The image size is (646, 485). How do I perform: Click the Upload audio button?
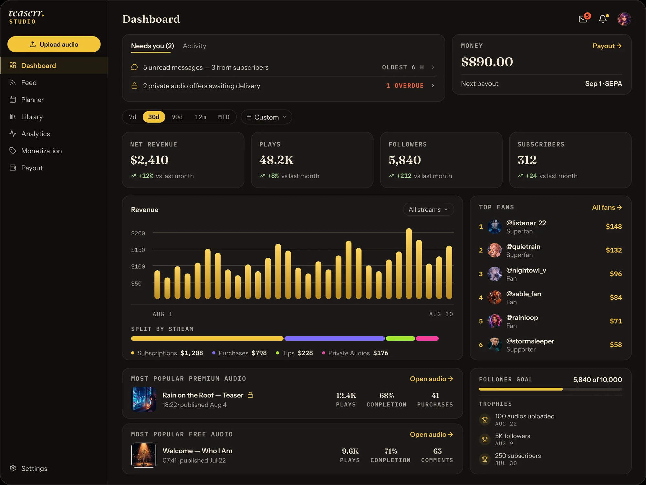[54, 44]
